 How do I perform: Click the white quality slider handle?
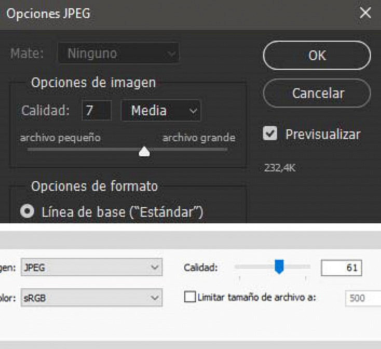tap(144, 152)
